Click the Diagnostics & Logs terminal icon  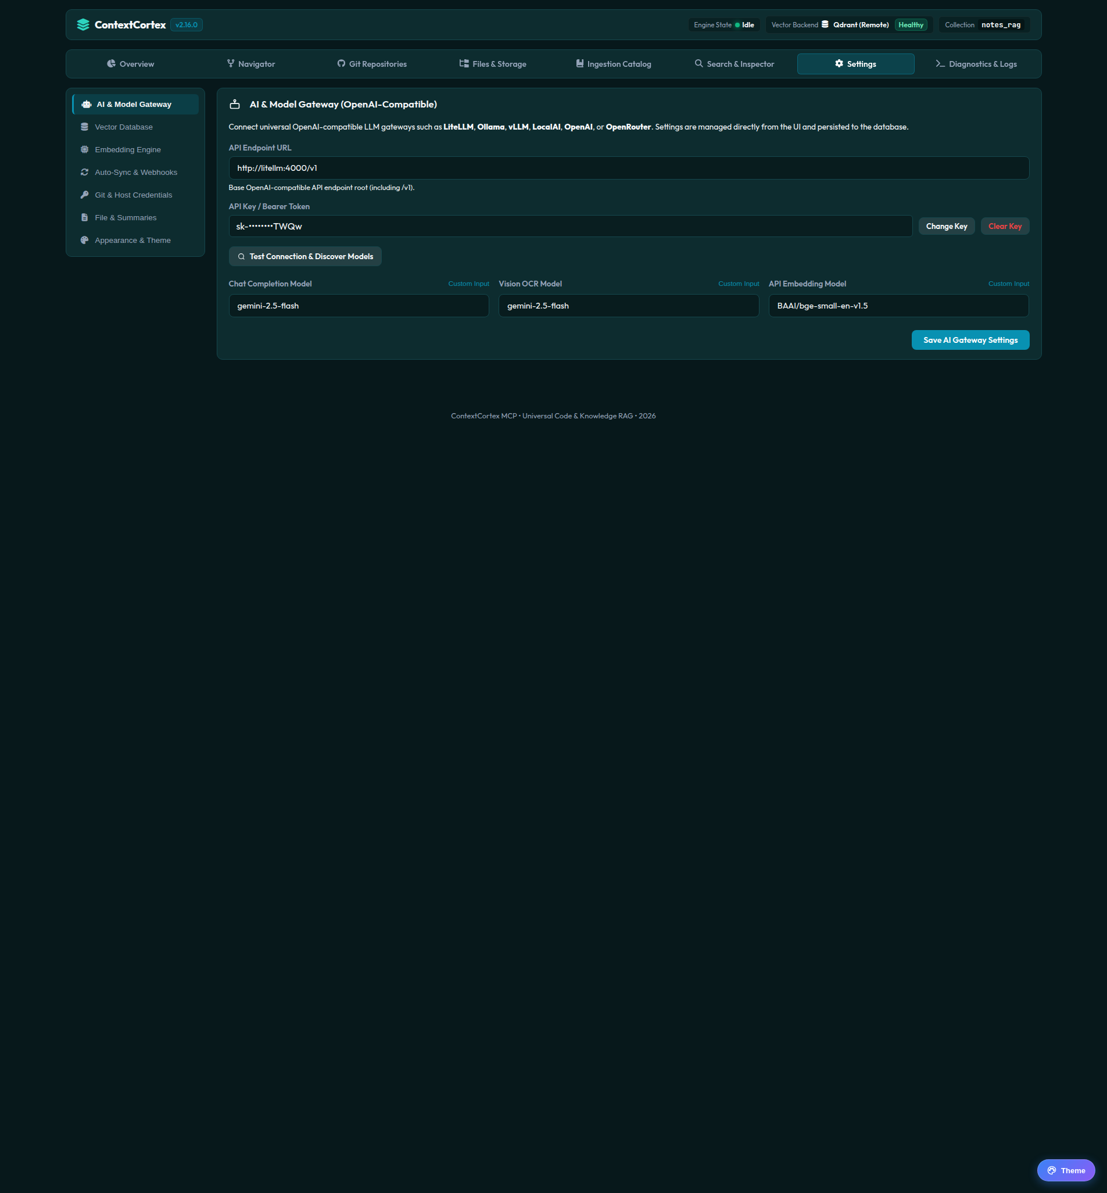point(940,63)
